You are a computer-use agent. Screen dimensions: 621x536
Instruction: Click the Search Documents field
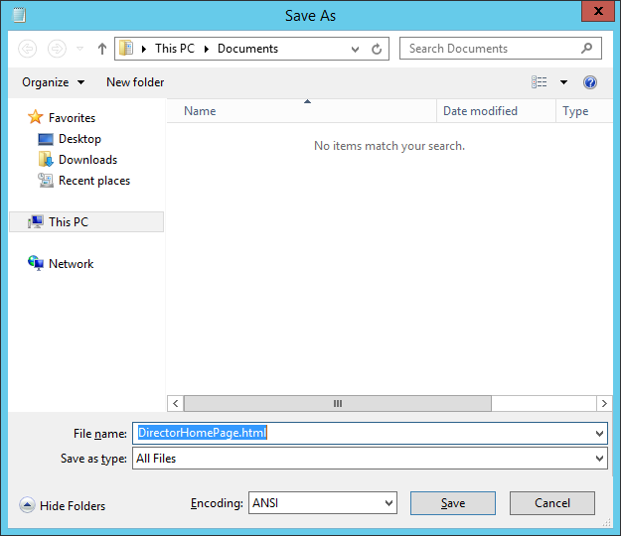coord(490,49)
